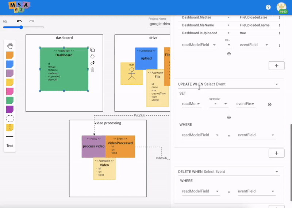Duplicate Dashboard using the copy icon
This screenshot has height=208, width=292.
pos(92,50)
